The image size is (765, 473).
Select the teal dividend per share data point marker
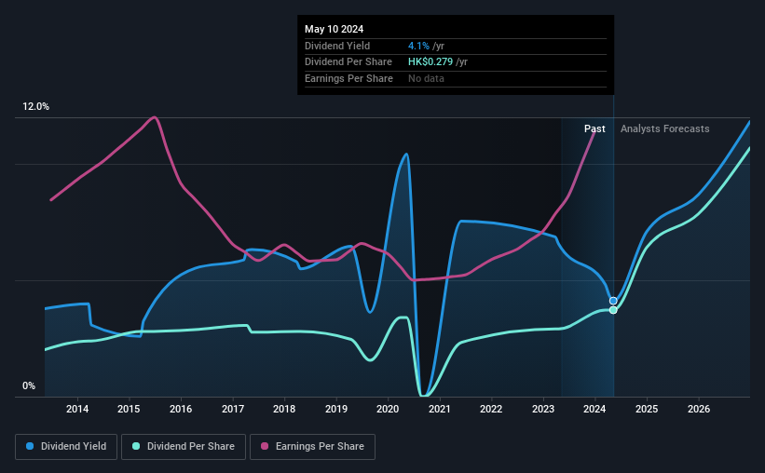pos(613,310)
